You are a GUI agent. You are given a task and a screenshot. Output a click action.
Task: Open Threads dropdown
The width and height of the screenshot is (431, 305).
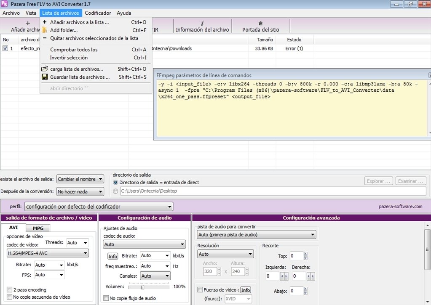pyautogui.click(x=77, y=243)
